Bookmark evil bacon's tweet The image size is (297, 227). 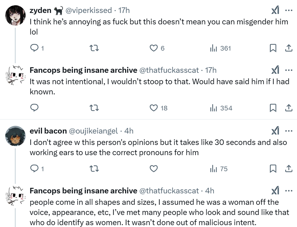point(273,169)
